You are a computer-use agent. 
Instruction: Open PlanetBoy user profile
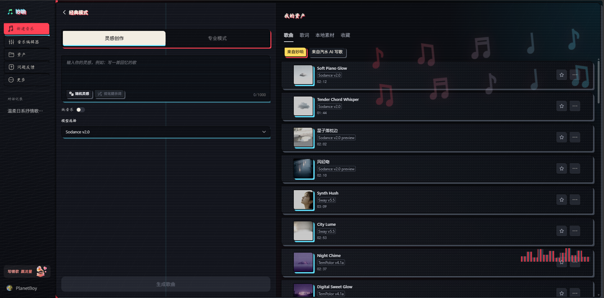pyautogui.click(x=22, y=288)
